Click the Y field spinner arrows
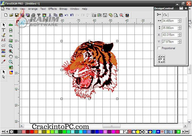 [x=180, y=42]
